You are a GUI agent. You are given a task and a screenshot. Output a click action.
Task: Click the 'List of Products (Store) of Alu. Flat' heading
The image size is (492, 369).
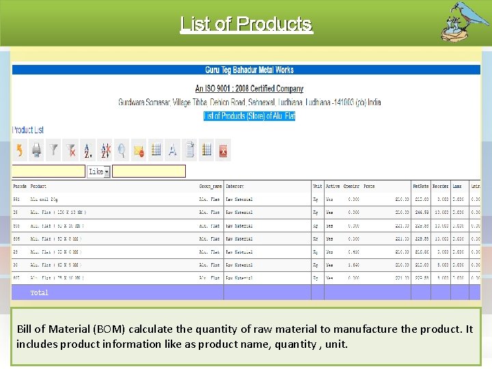[x=249, y=116]
